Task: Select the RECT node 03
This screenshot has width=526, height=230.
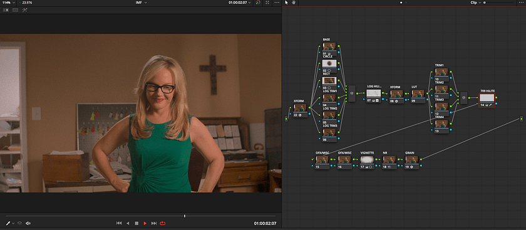Action: point(329,83)
